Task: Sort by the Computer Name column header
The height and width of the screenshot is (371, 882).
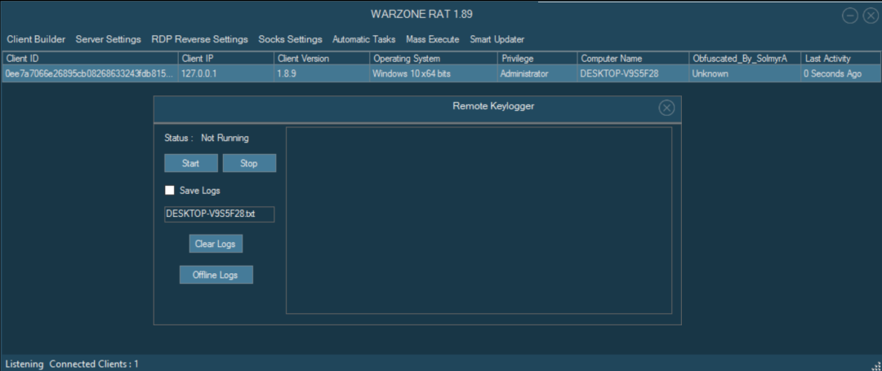Action: click(x=633, y=59)
